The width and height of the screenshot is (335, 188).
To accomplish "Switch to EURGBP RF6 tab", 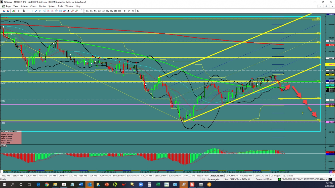I will pyautogui.click(x=119, y=175).
